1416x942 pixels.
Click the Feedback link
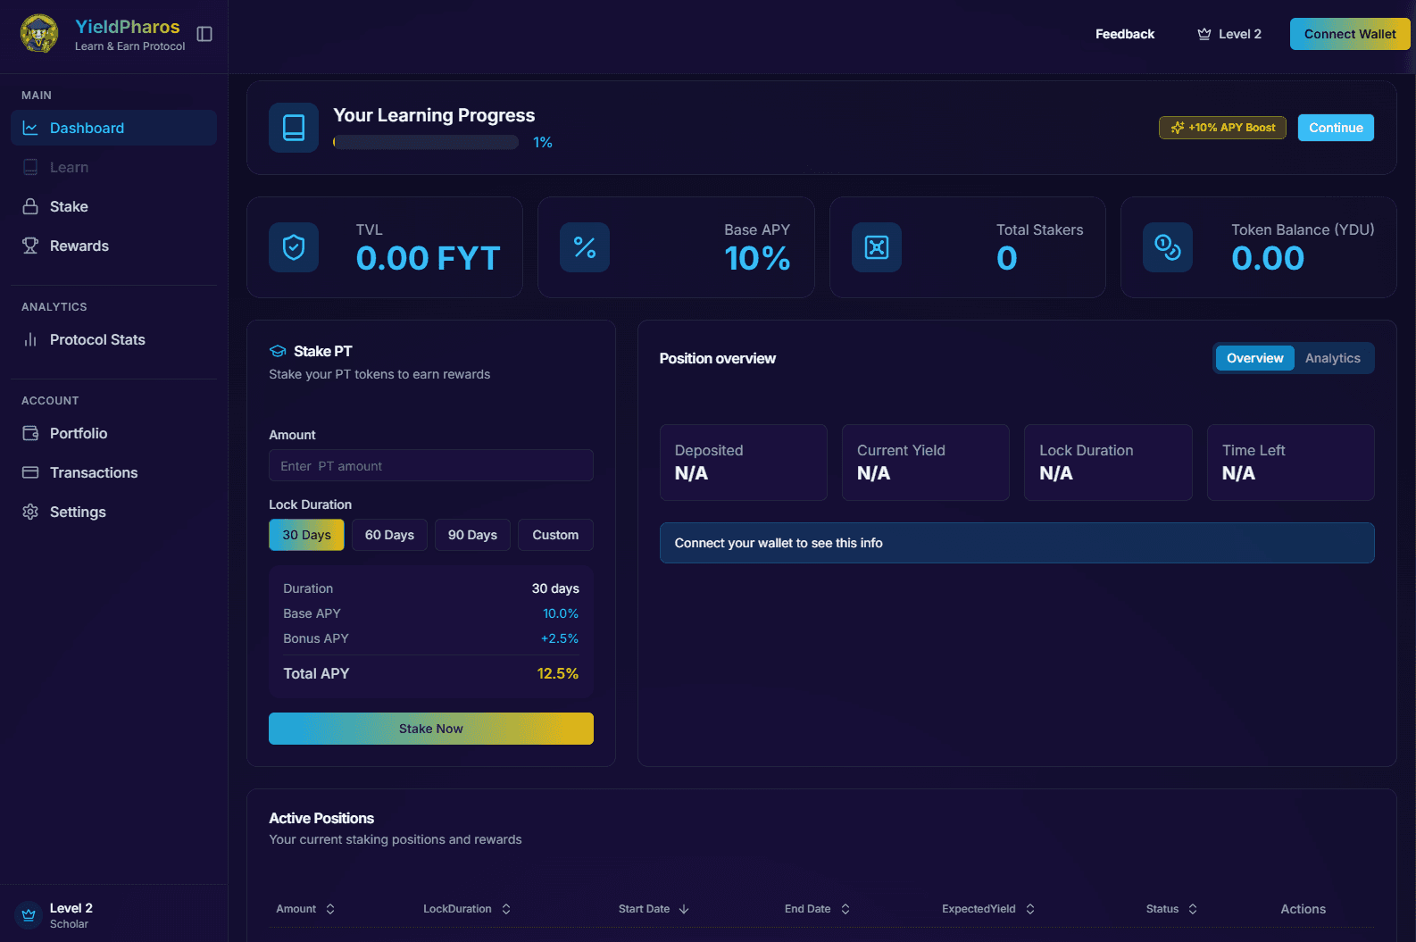(x=1125, y=34)
